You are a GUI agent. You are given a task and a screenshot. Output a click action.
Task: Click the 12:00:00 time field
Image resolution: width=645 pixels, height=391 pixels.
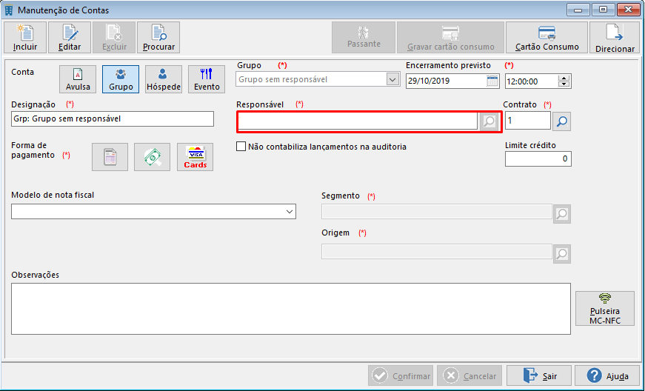[x=532, y=81]
